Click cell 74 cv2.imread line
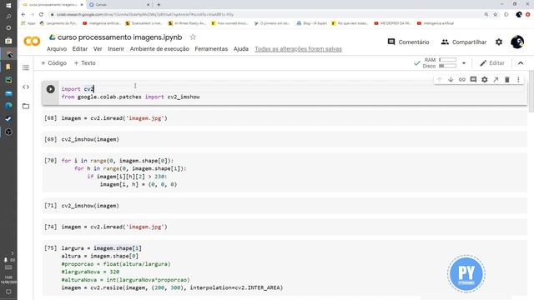 pyautogui.click(x=114, y=227)
